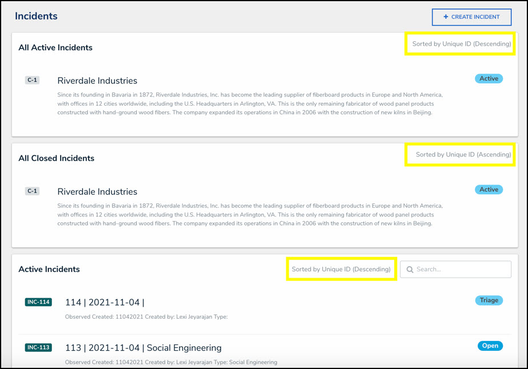528x369 pixels.
Task: Click the Triage status badge
Action: coord(489,300)
